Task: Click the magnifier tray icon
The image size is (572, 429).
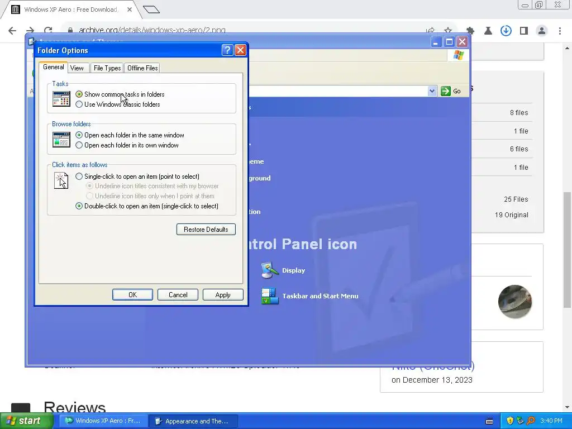Action: pyautogui.click(x=531, y=421)
